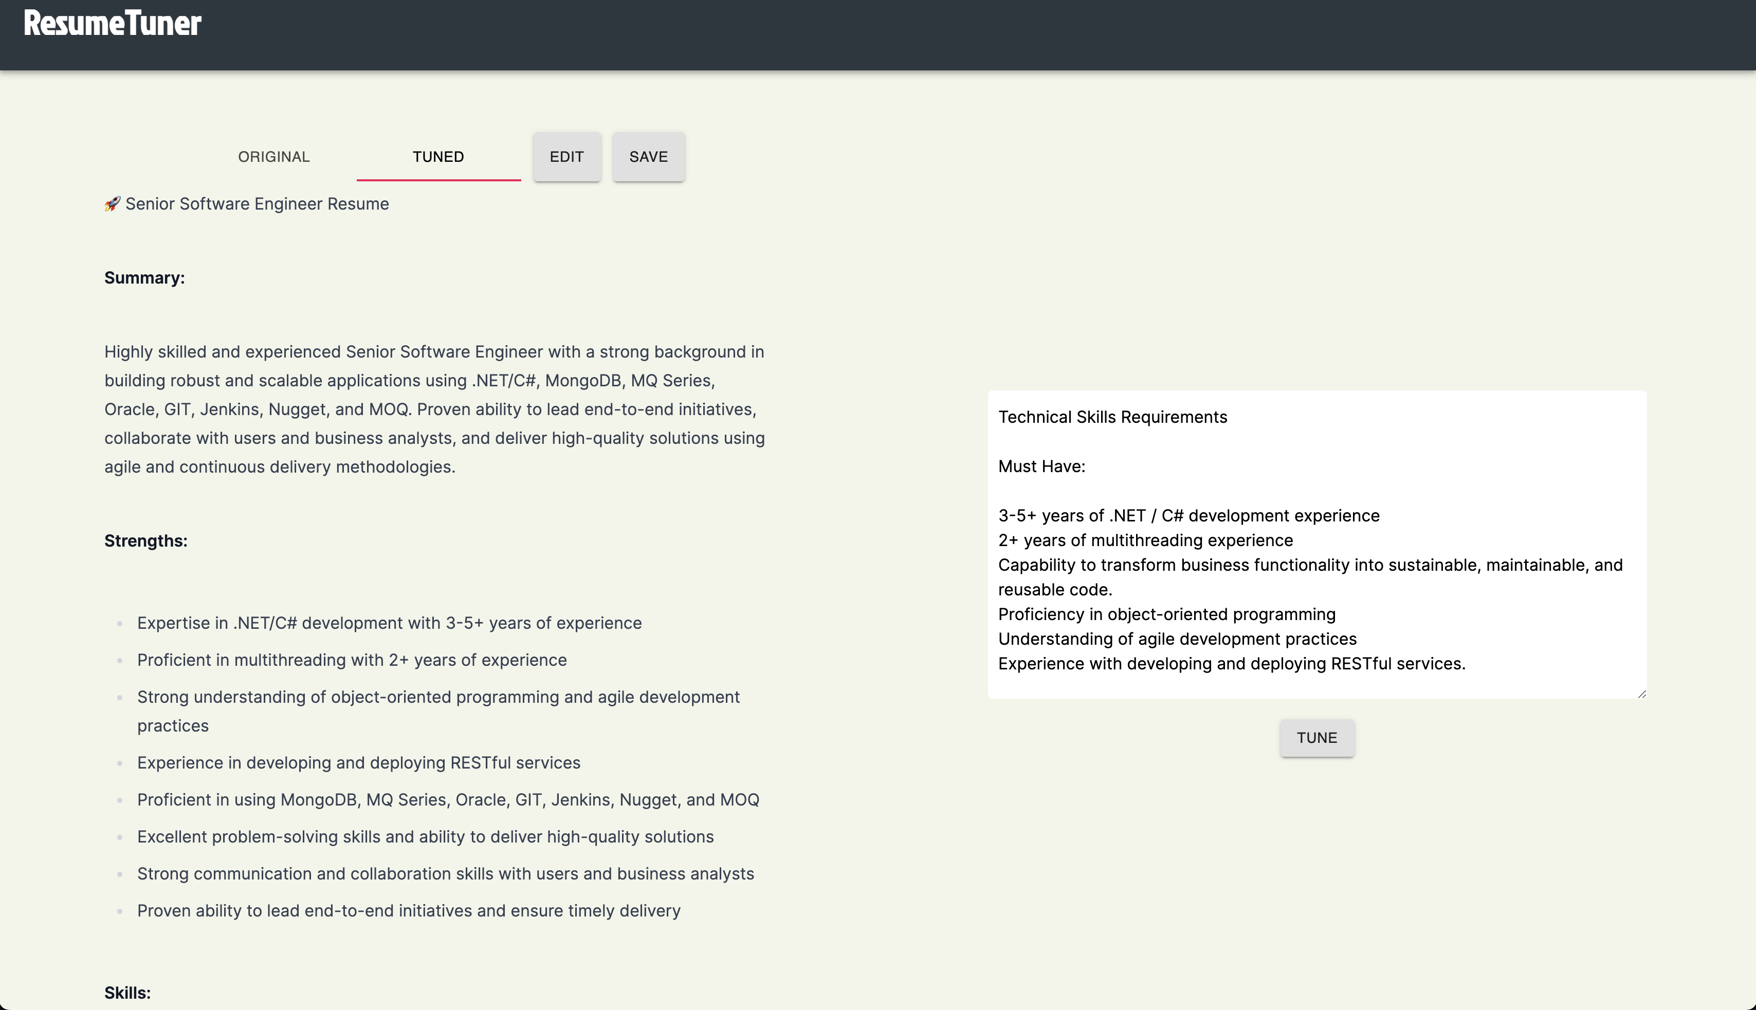Switch to the ORIGINAL tab
This screenshot has width=1756, height=1010.
(273, 157)
